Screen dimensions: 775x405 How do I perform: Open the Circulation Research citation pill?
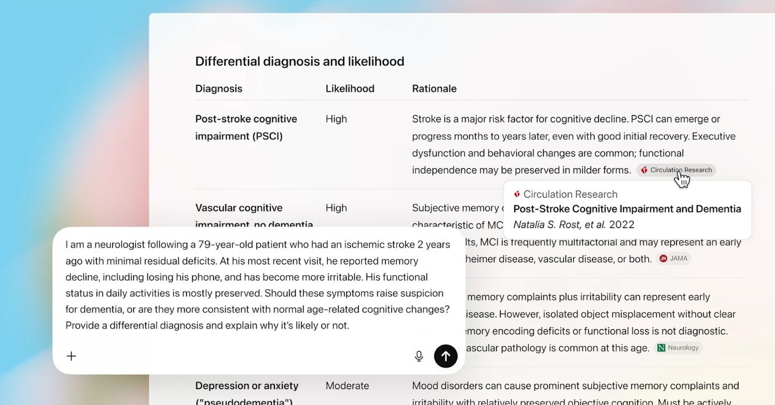[x=676, y=170]
